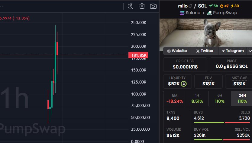Click the VOLUME $512K value
The image size is (252, 143).
coord(173,135)
